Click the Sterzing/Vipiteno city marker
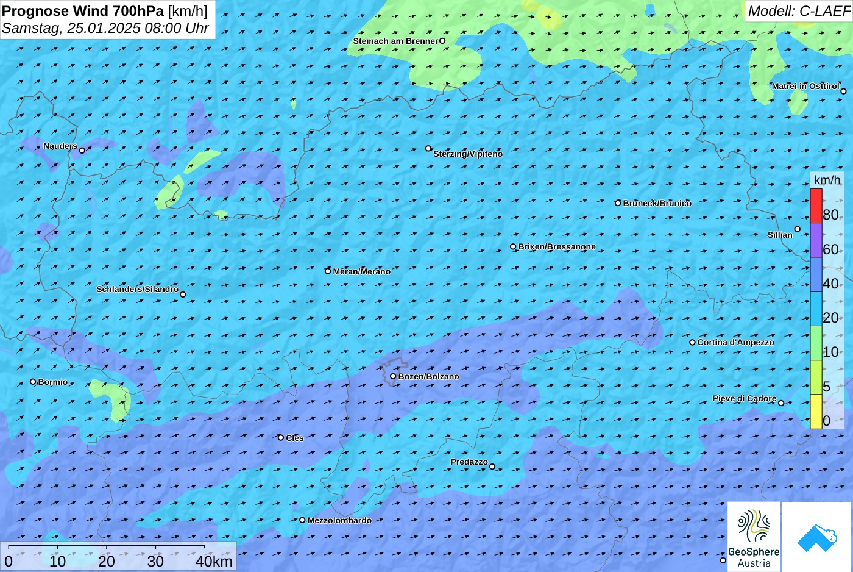The width and height of the screenshot is (853, 572). 428,148
